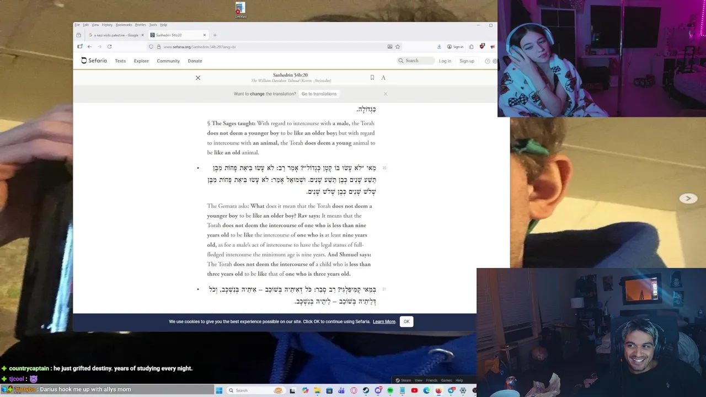The width and height of the screenshot is (706, 397).
Task: Go forward one page
Action: [99, 47]
